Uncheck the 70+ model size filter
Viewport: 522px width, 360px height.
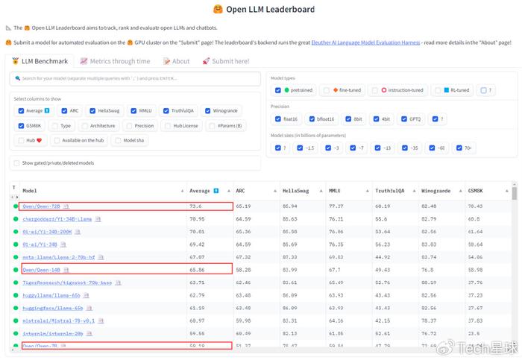[459, 148]
